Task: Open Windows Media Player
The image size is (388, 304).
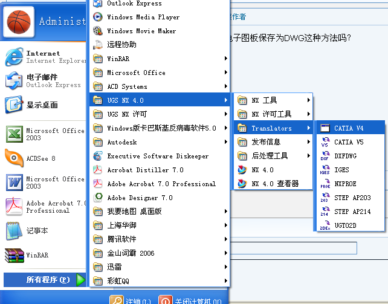Action: click(160, 17)
